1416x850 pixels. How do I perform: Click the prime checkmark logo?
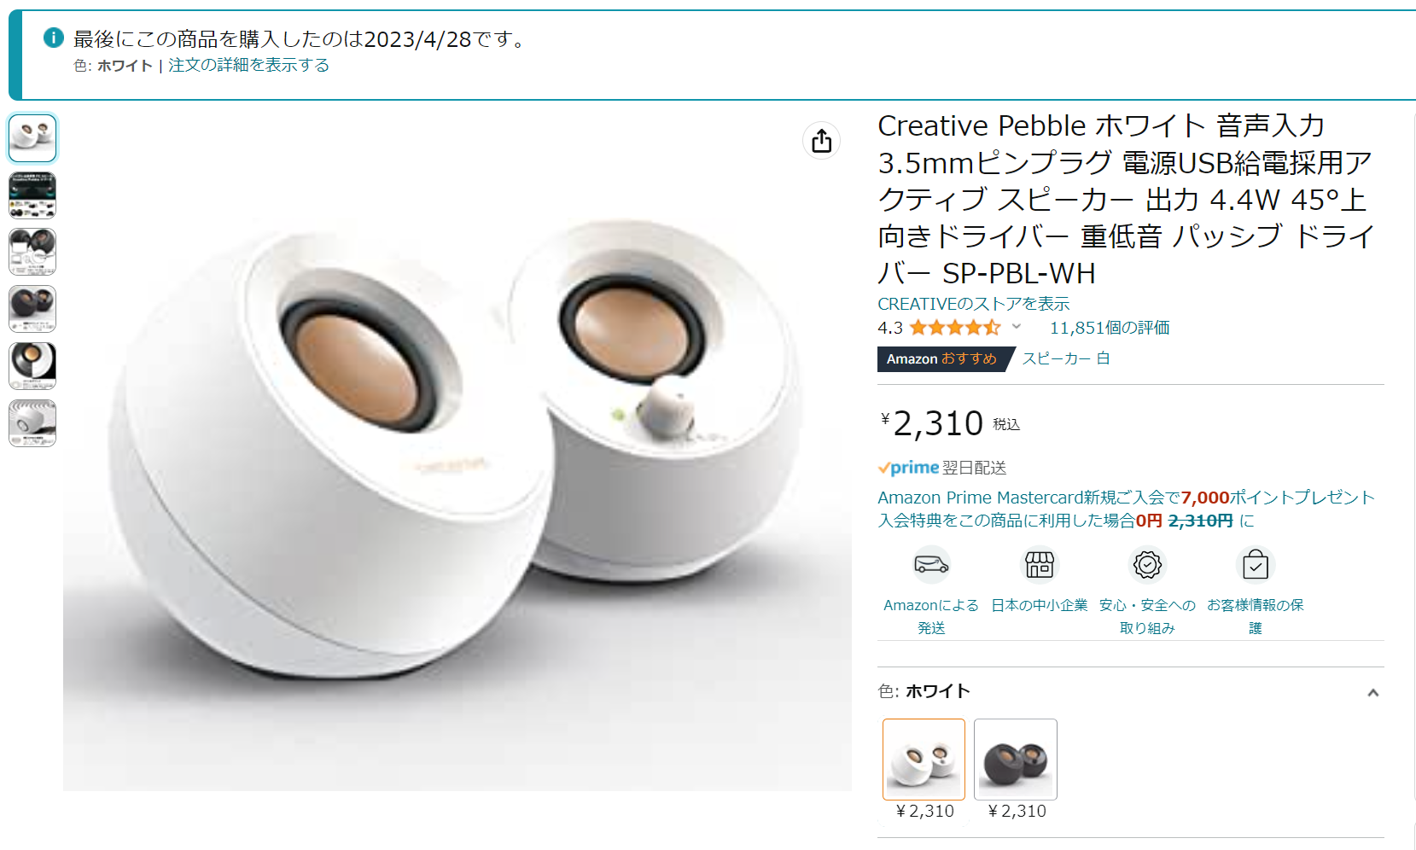(908, 468)
